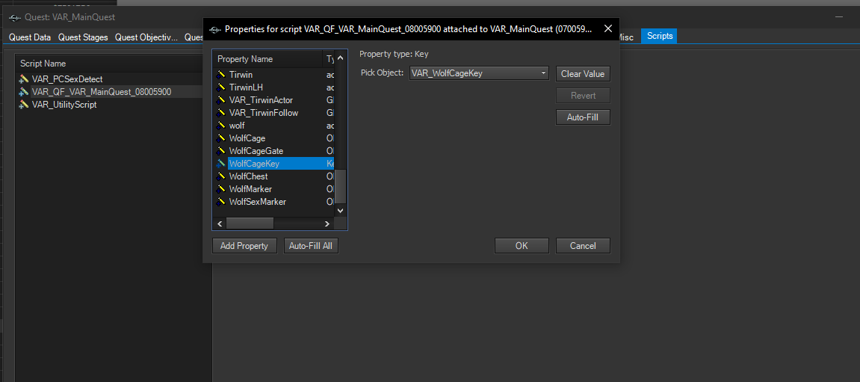Click the Cancel button

[583, 246]
